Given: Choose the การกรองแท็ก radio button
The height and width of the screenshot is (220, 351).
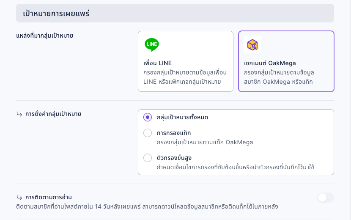Looking at the screenshot, I should pos(148,133).
